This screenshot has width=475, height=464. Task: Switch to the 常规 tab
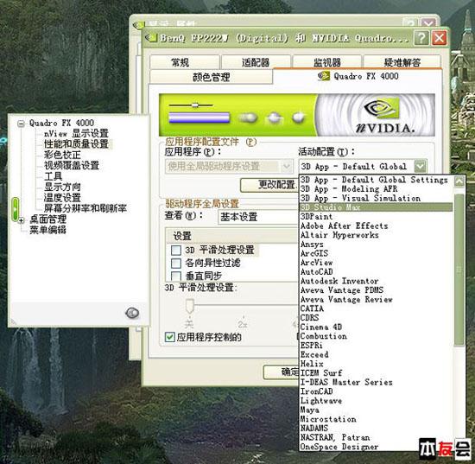[184, 62]
